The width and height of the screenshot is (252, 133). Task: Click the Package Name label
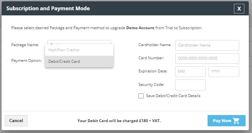(x=25, y=45)
